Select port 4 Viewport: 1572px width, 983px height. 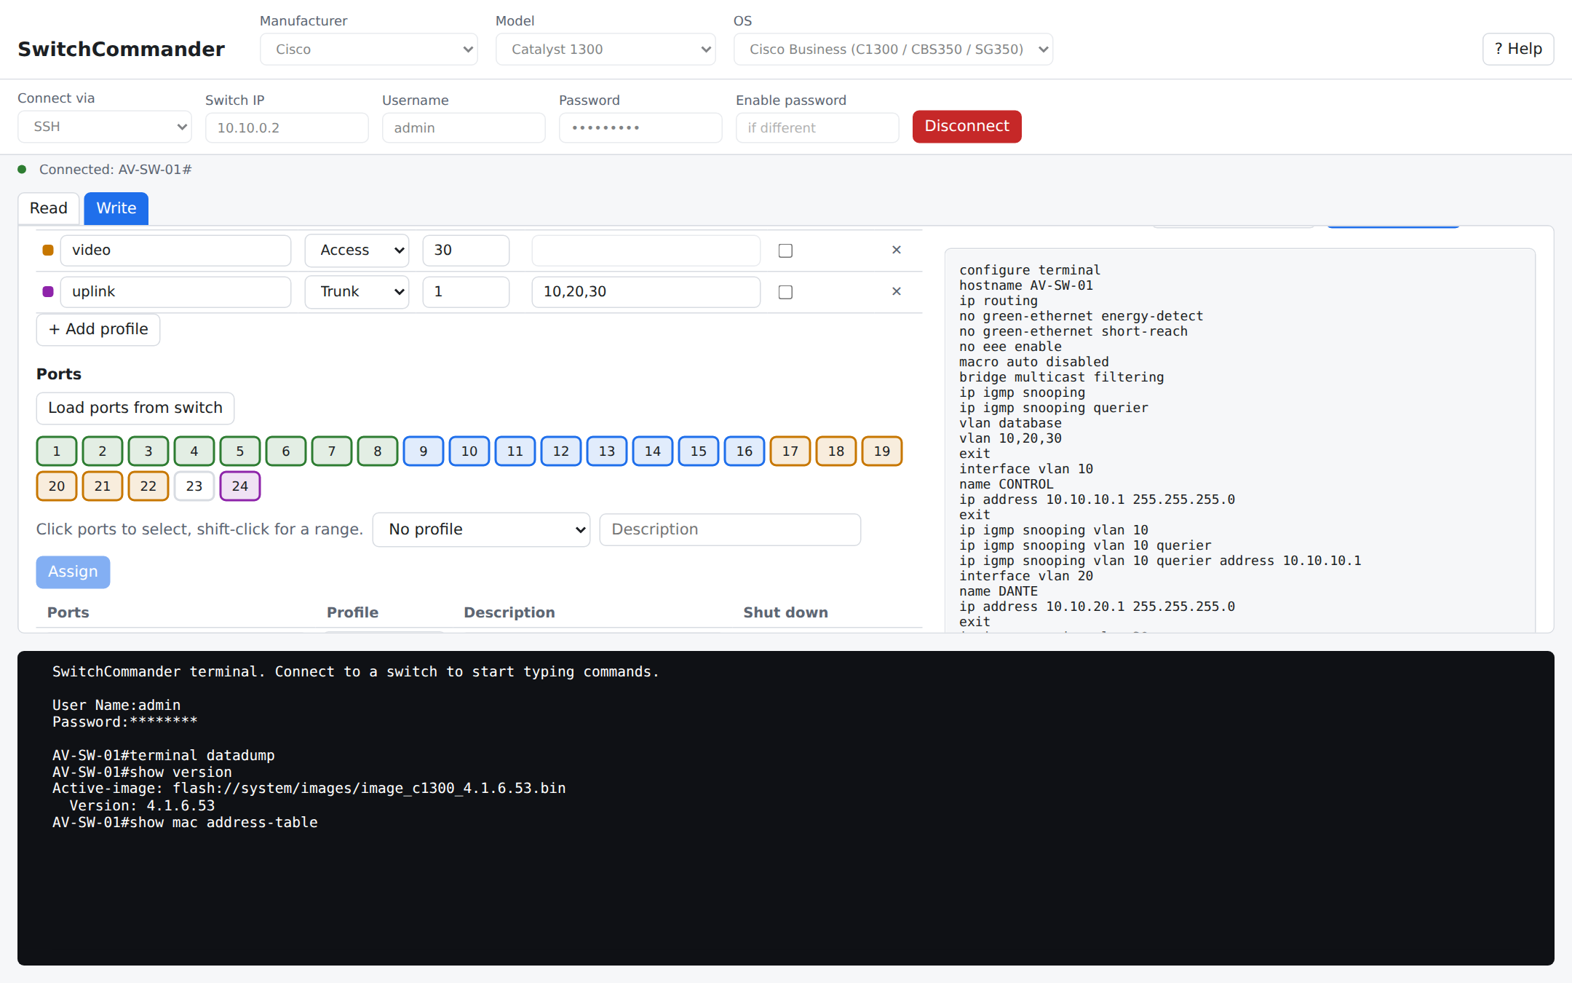point(194,451)
